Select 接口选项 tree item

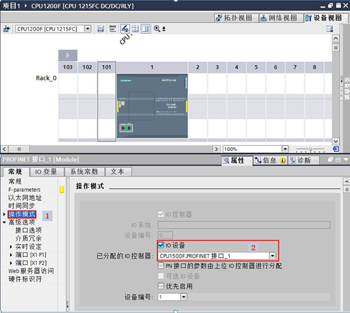click(x=28, y=230)
